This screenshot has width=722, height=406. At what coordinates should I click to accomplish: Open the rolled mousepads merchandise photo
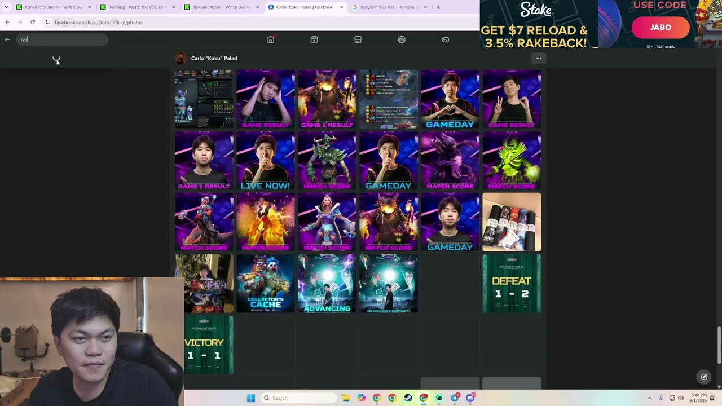[512, 222]
